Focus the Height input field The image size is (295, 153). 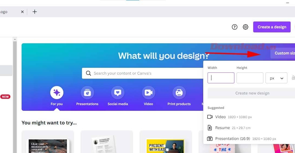tap(250, 78)
